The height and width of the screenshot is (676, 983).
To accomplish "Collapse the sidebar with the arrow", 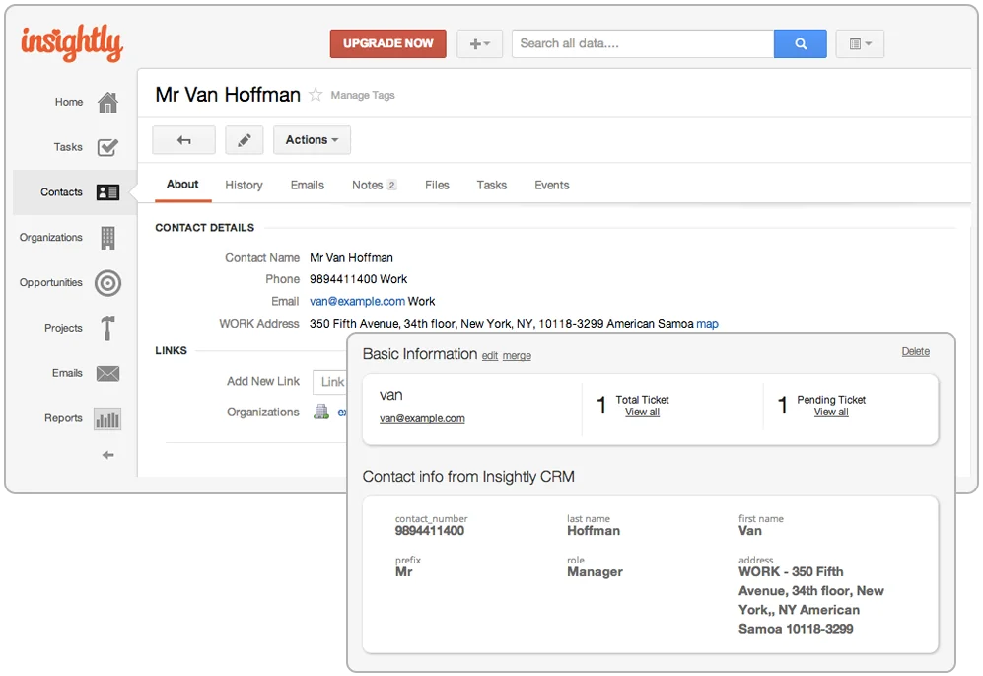I will pos(107,455).
